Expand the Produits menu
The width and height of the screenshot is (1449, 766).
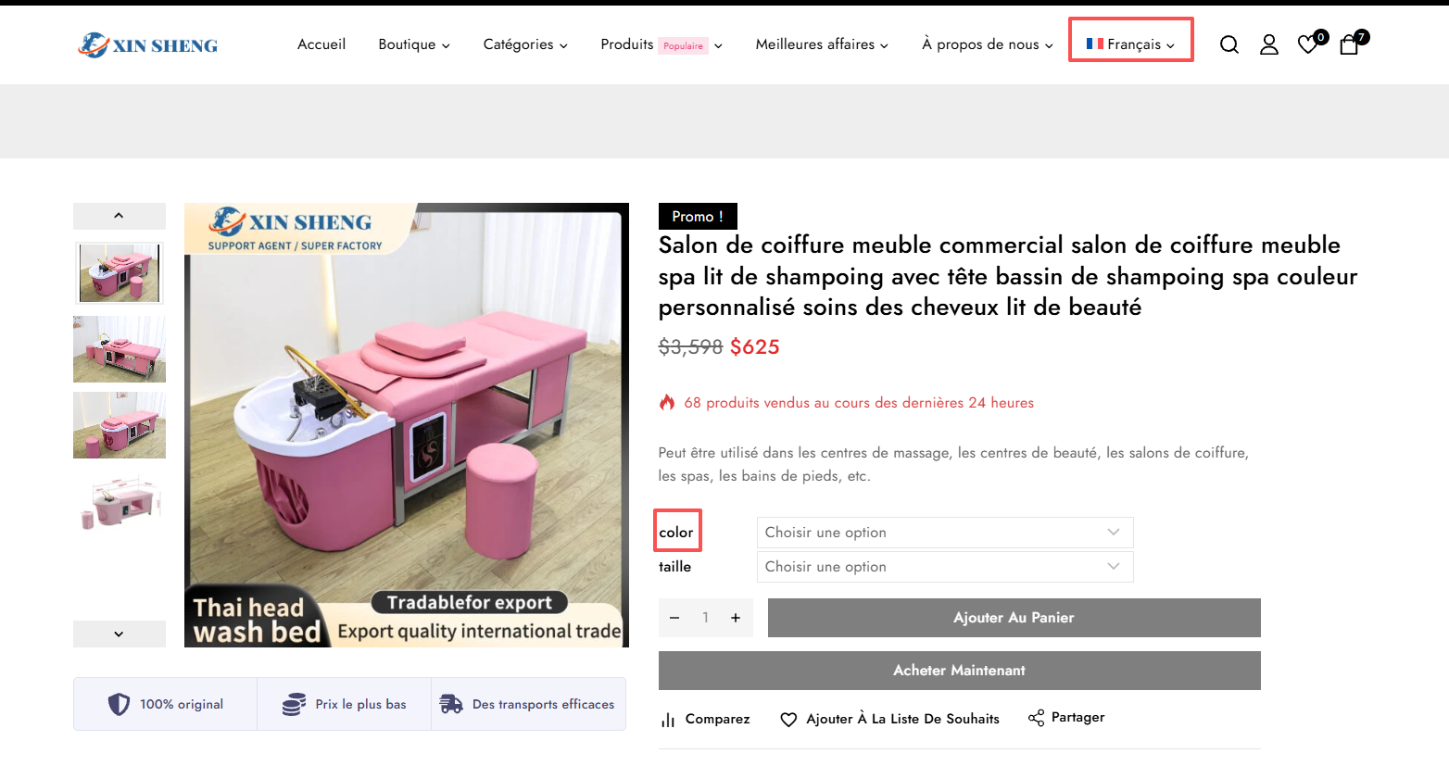661,44
